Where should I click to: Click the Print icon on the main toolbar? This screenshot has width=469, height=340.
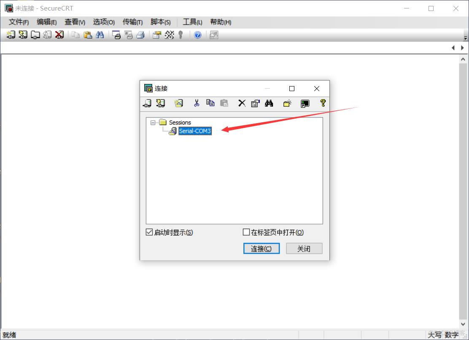tap(141, 35)
